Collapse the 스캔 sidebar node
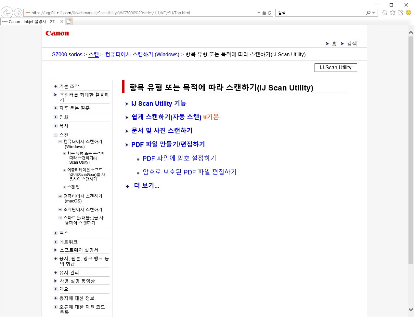The image size is (414, 317). [56, 135]
